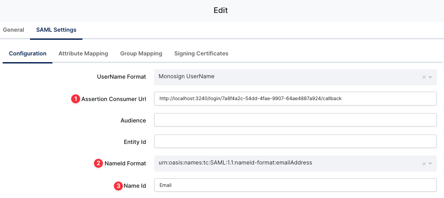Select the SAML Settings tab
The image size is (444, 198).
tap(56, 30)
